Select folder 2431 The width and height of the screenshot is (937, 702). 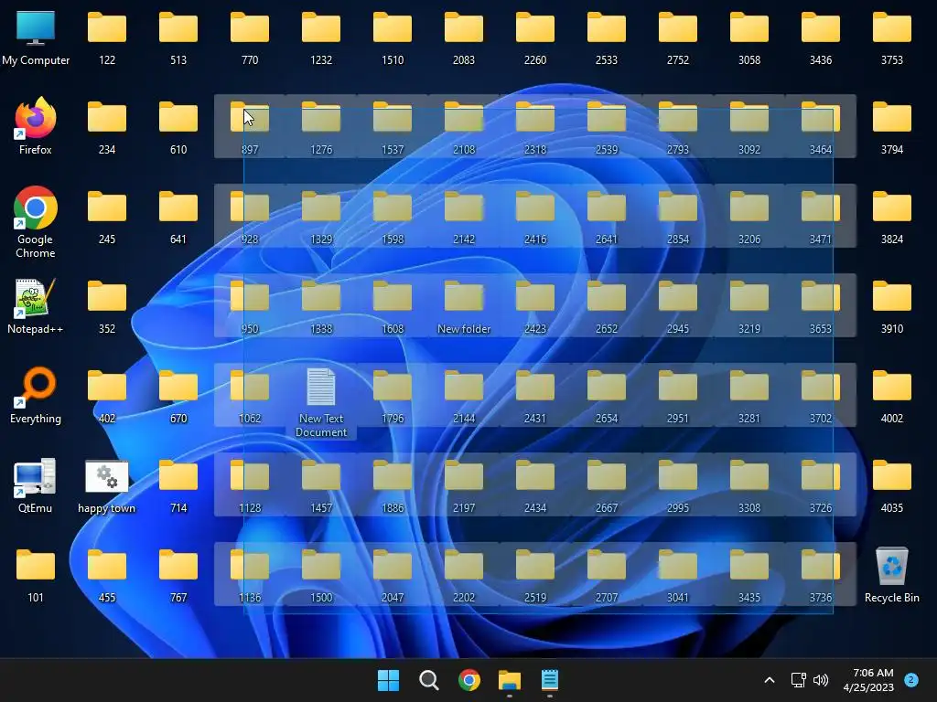(534, 395)
